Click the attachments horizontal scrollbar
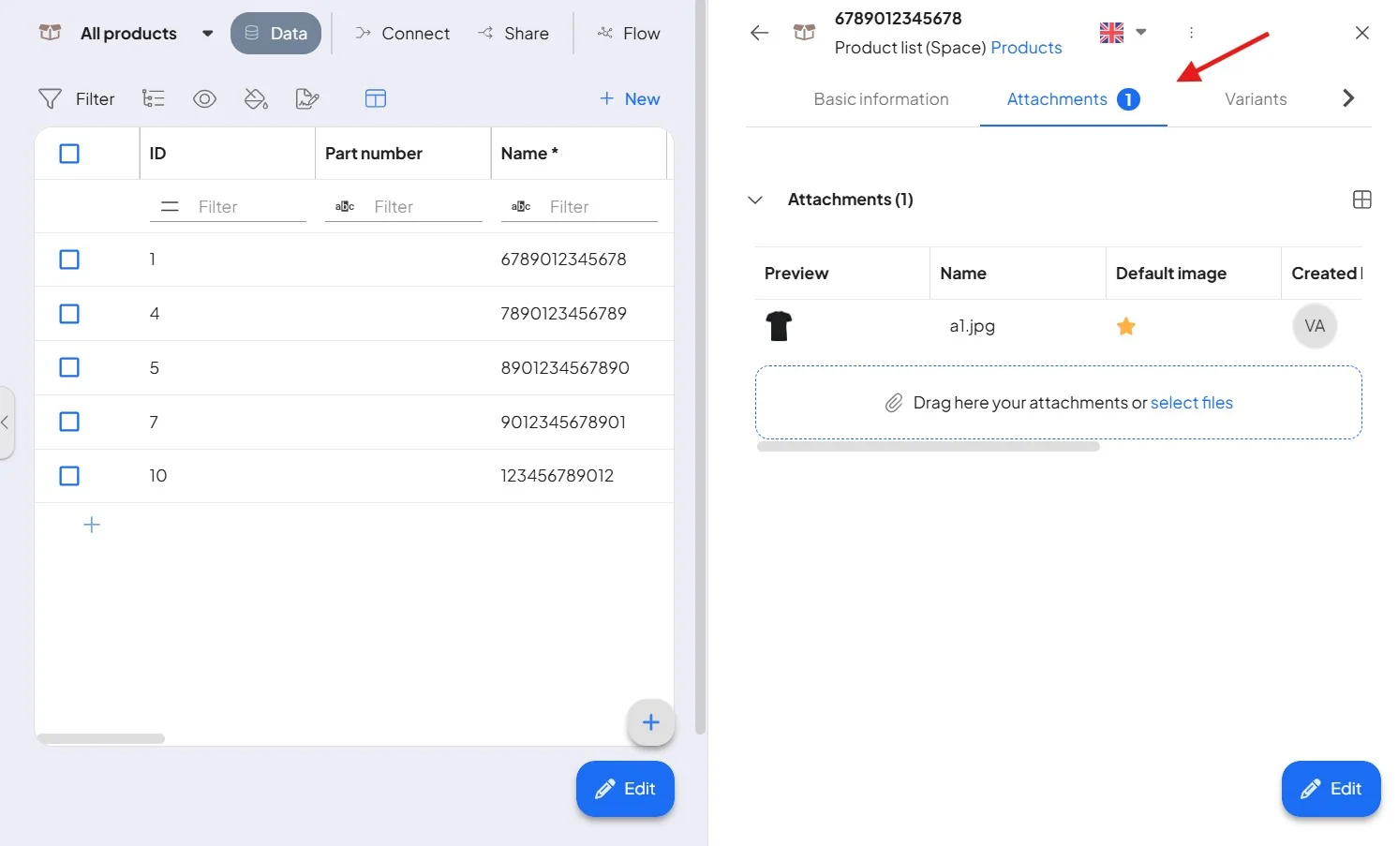1398x846 pixels. point(928,447)
